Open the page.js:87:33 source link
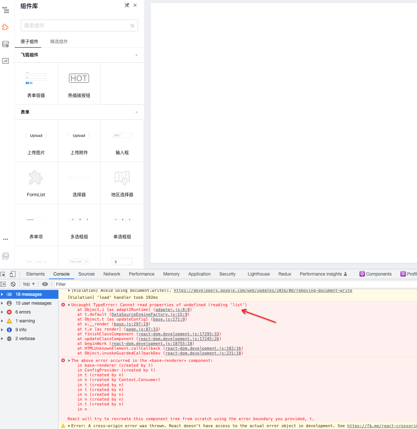This screenshot has height=429, width=417. [x=142, y=329]
